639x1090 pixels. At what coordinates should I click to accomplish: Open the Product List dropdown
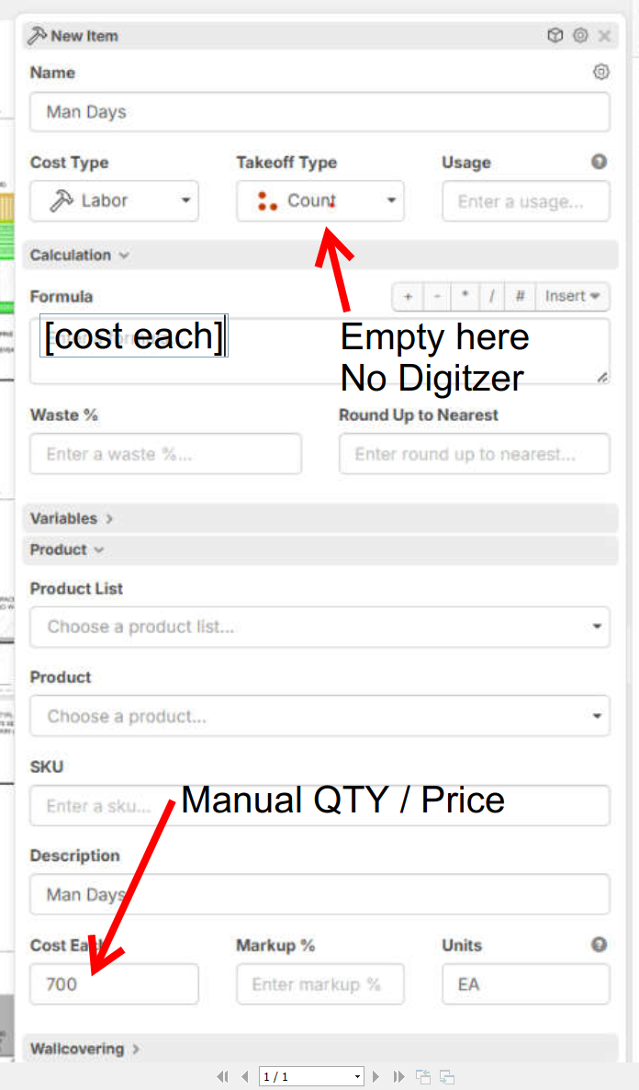tap(319, 627)
